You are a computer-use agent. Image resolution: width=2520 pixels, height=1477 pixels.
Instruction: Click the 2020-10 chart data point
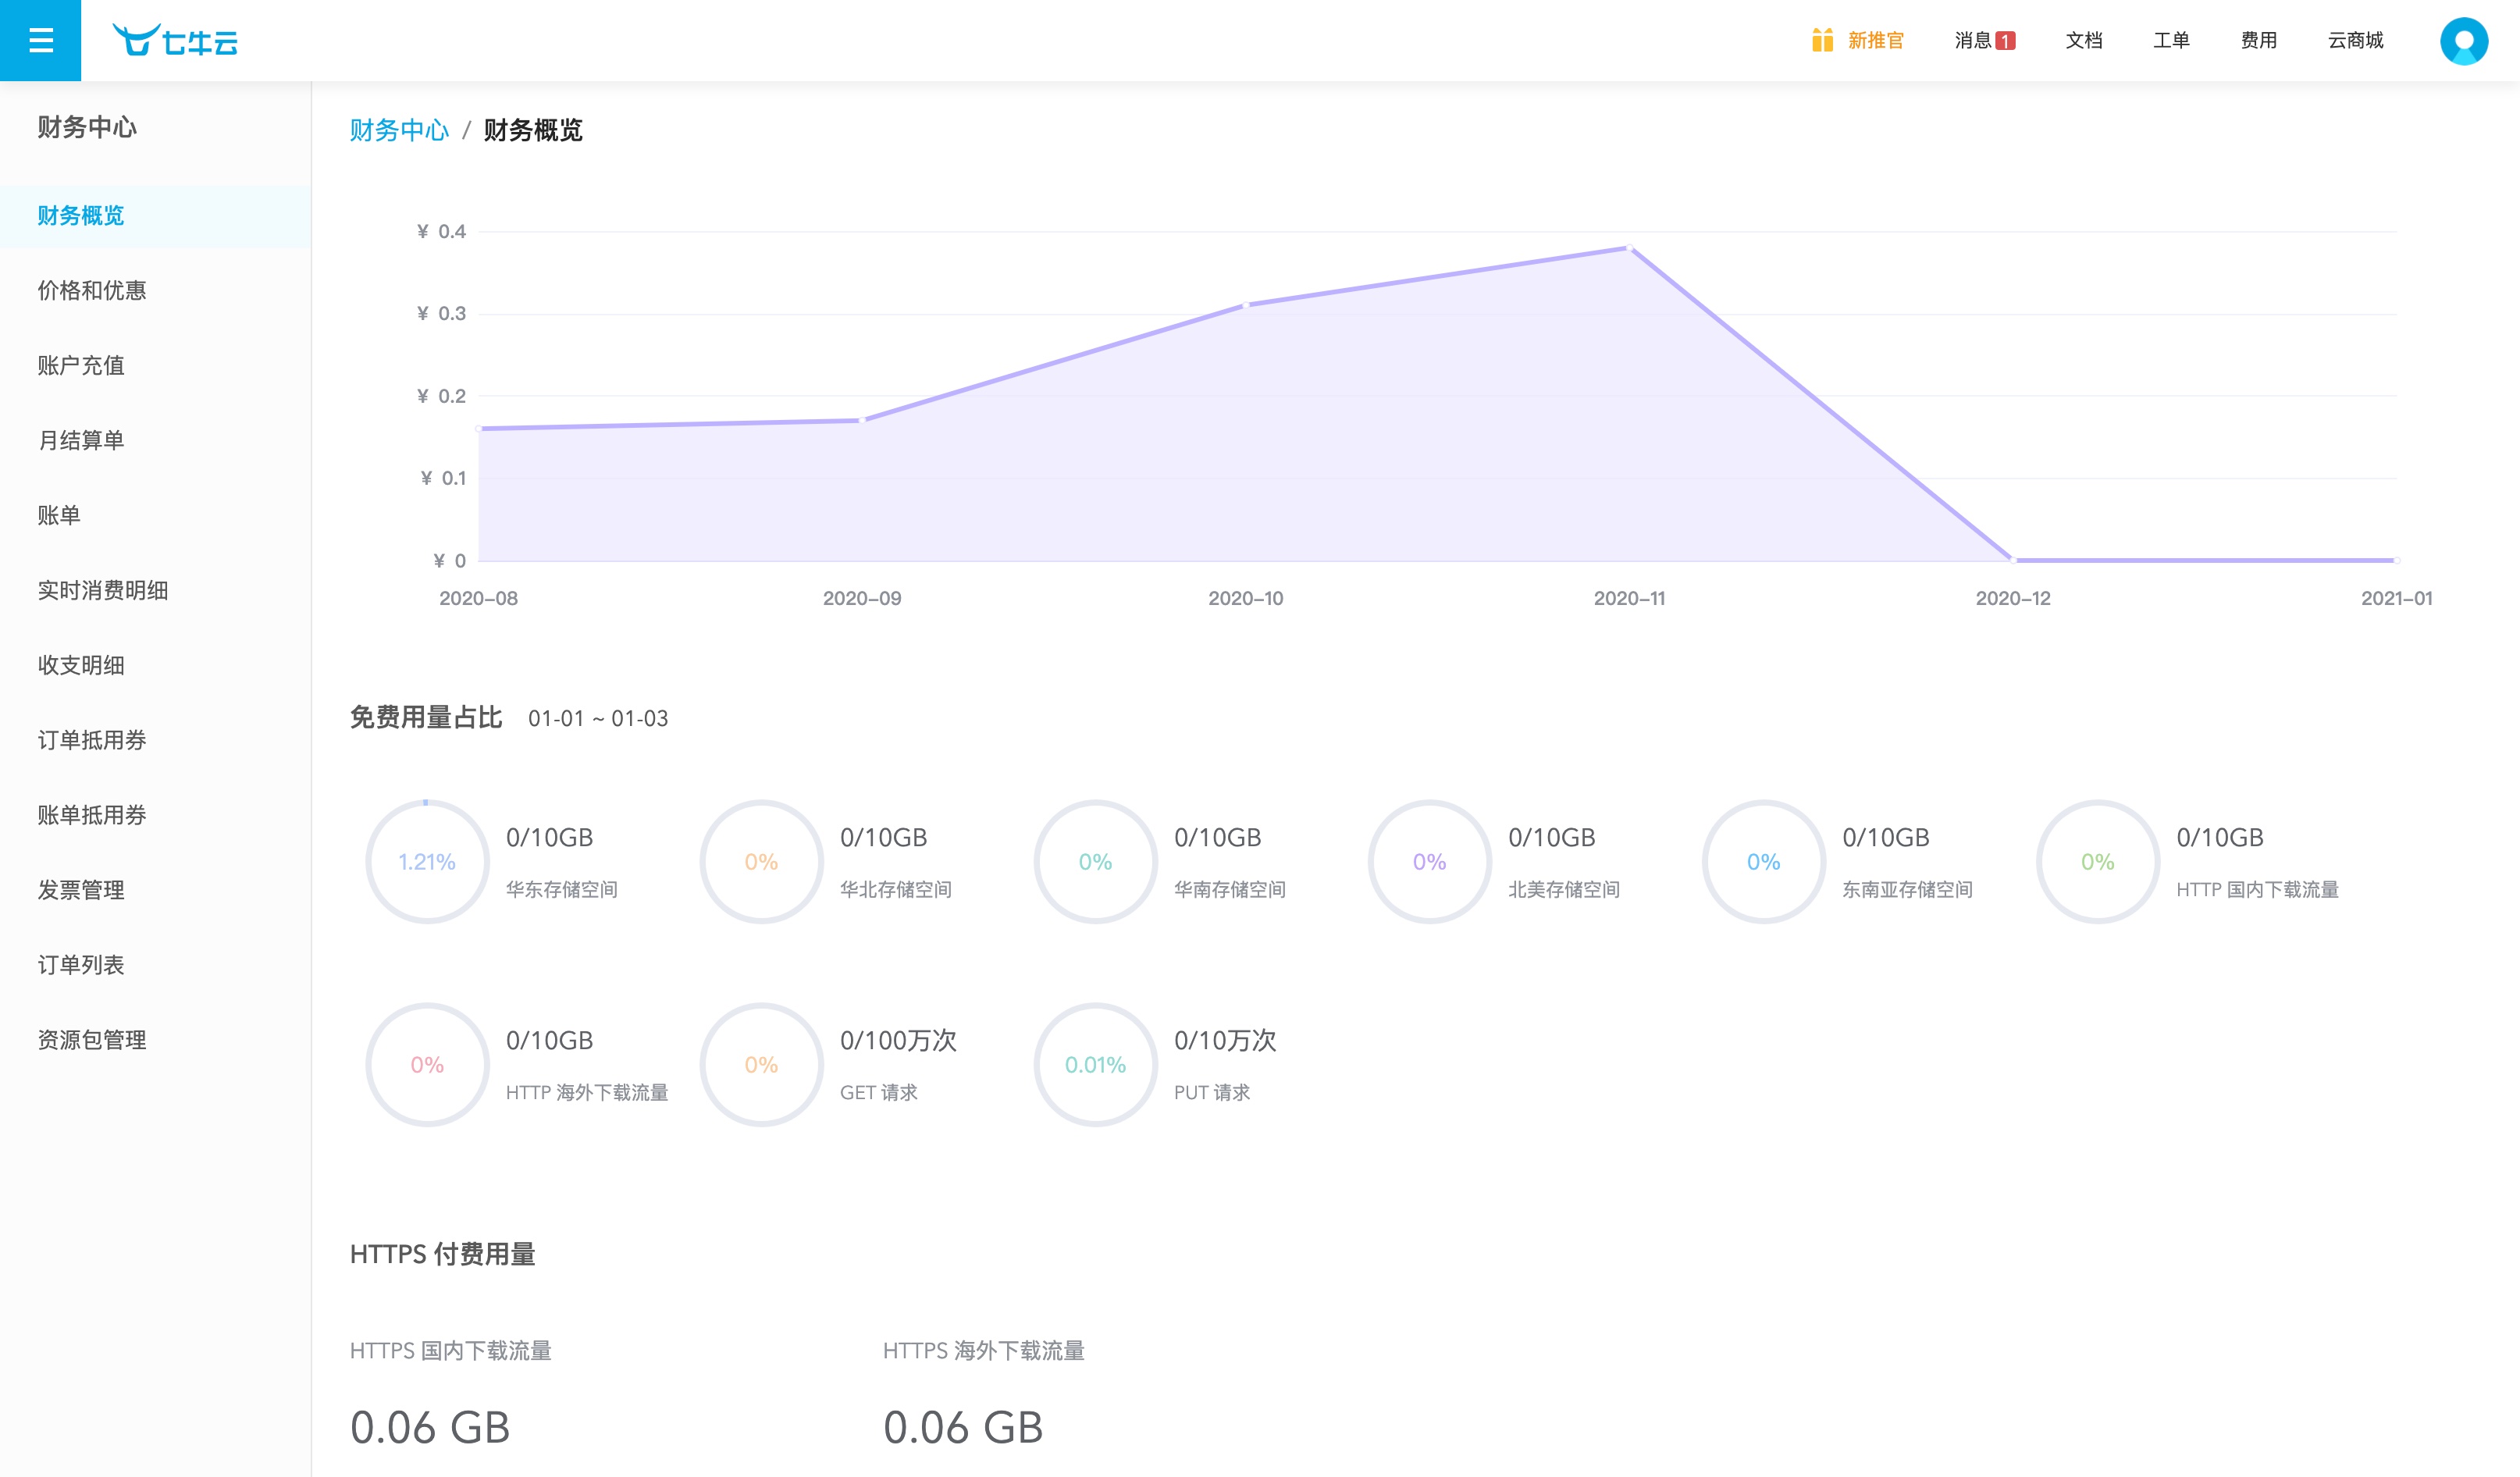(x=1246, y=305)
